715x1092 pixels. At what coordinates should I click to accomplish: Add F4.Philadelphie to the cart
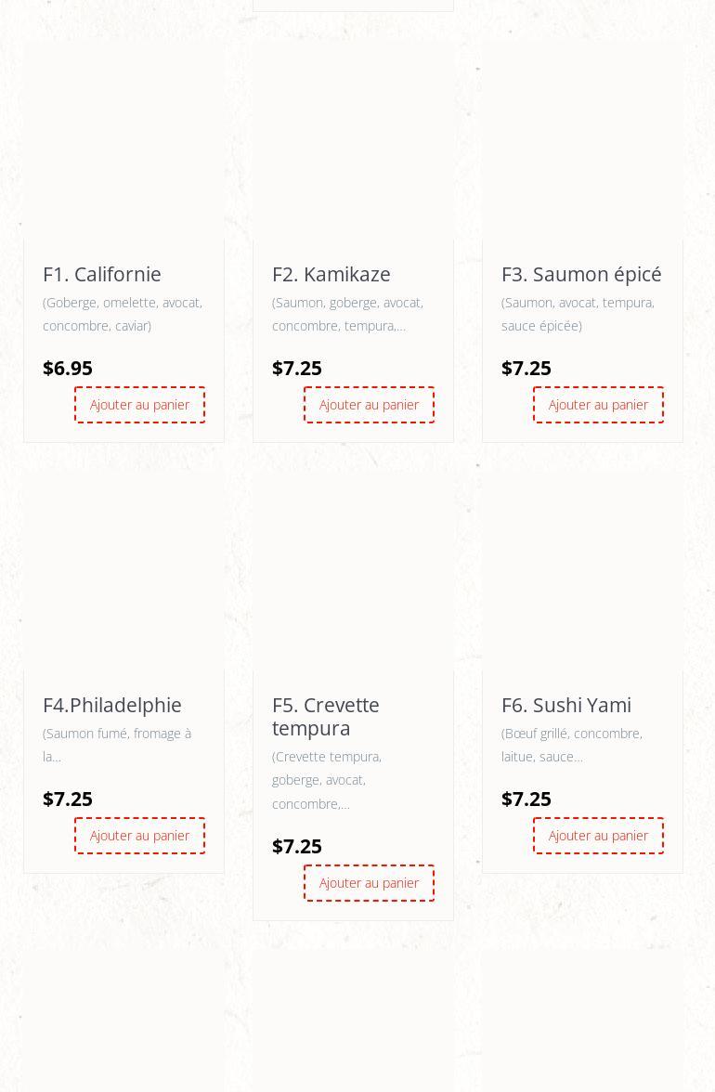pos(139,836)
